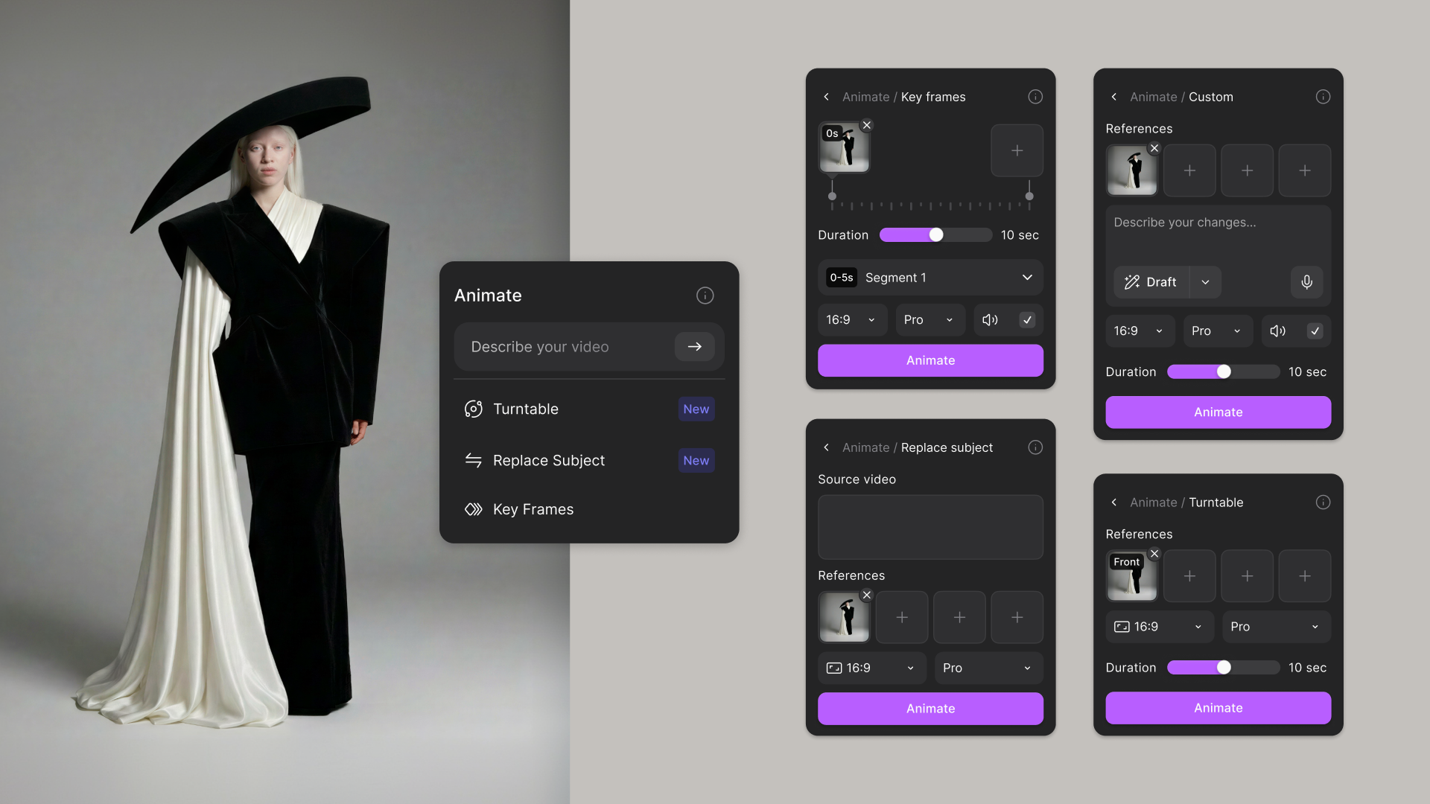Open Pro quality dropdown in Key frames

point(930,320)
